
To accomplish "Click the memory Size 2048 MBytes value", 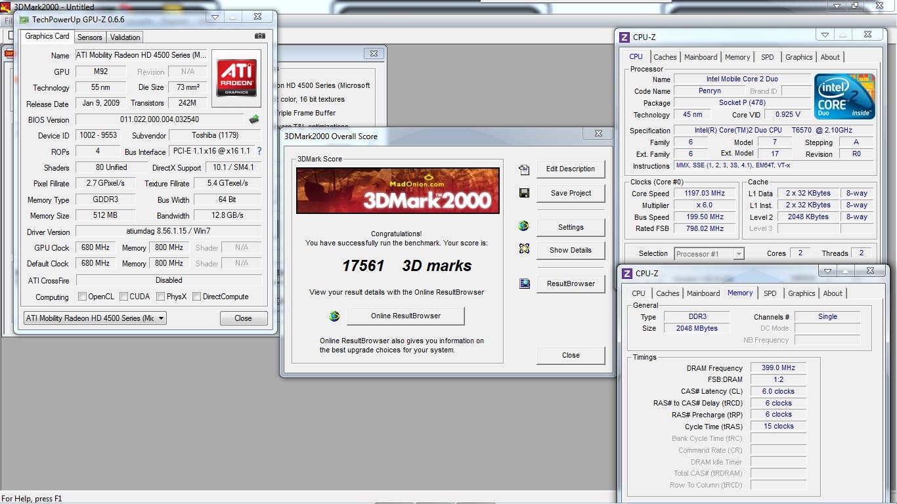I will pos(697,328).
